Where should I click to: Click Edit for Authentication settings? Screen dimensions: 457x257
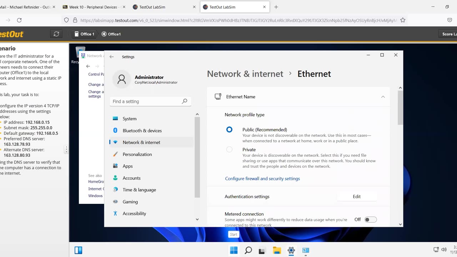(357, 197)
